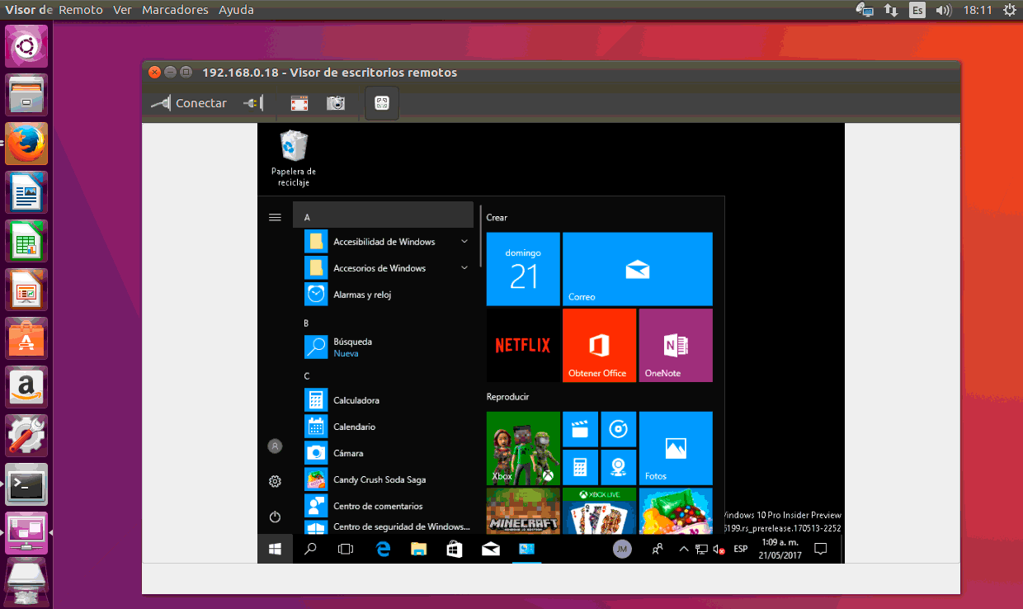Click the Conectar button in toolbar
The image size is (1023, 609).
coord(189,103)
